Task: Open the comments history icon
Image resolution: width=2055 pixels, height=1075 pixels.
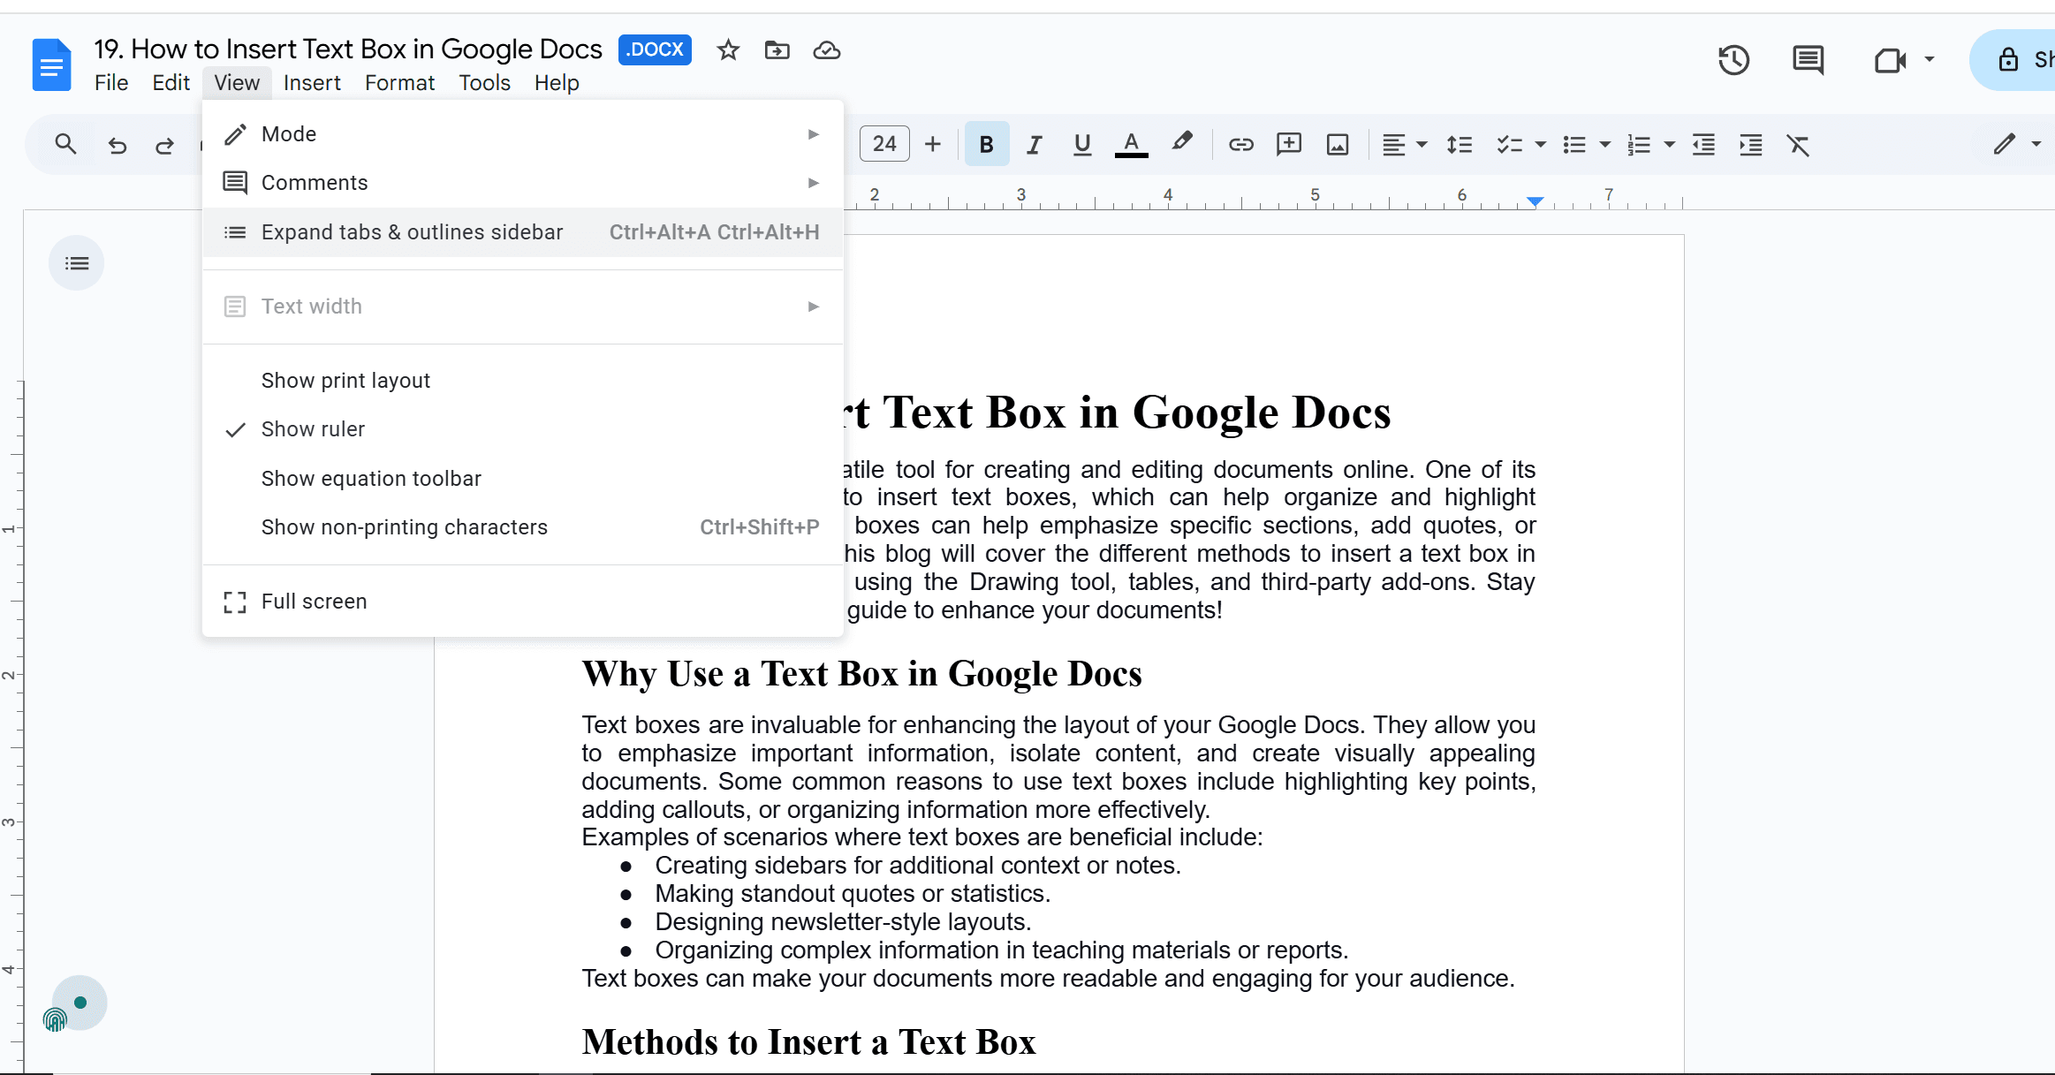Action: pyautogui.click(x=1809, y=60)
